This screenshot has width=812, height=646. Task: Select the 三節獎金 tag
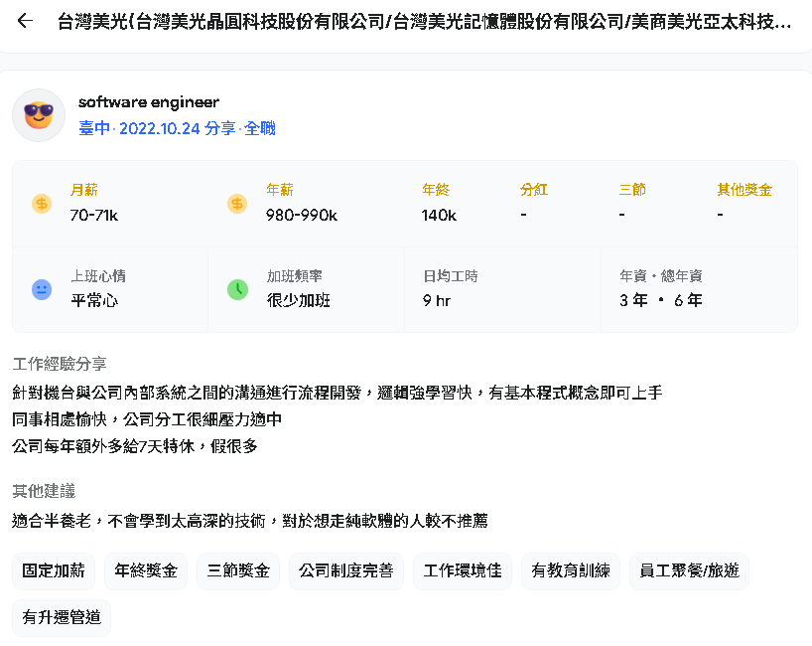[238, 570]
